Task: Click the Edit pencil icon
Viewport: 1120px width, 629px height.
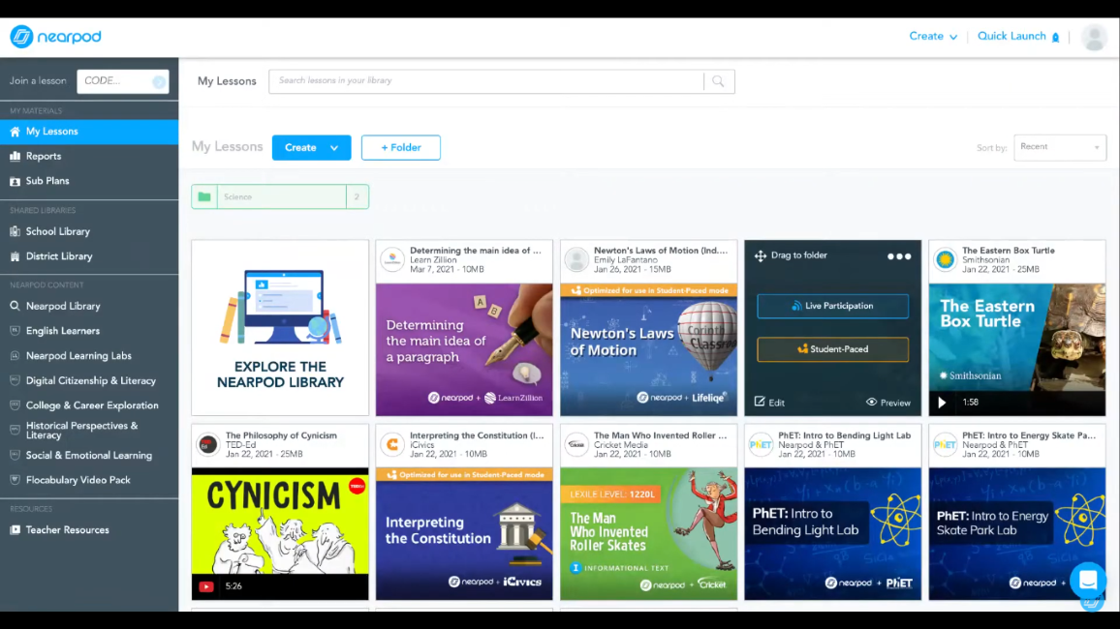Action: coord(760,403)
